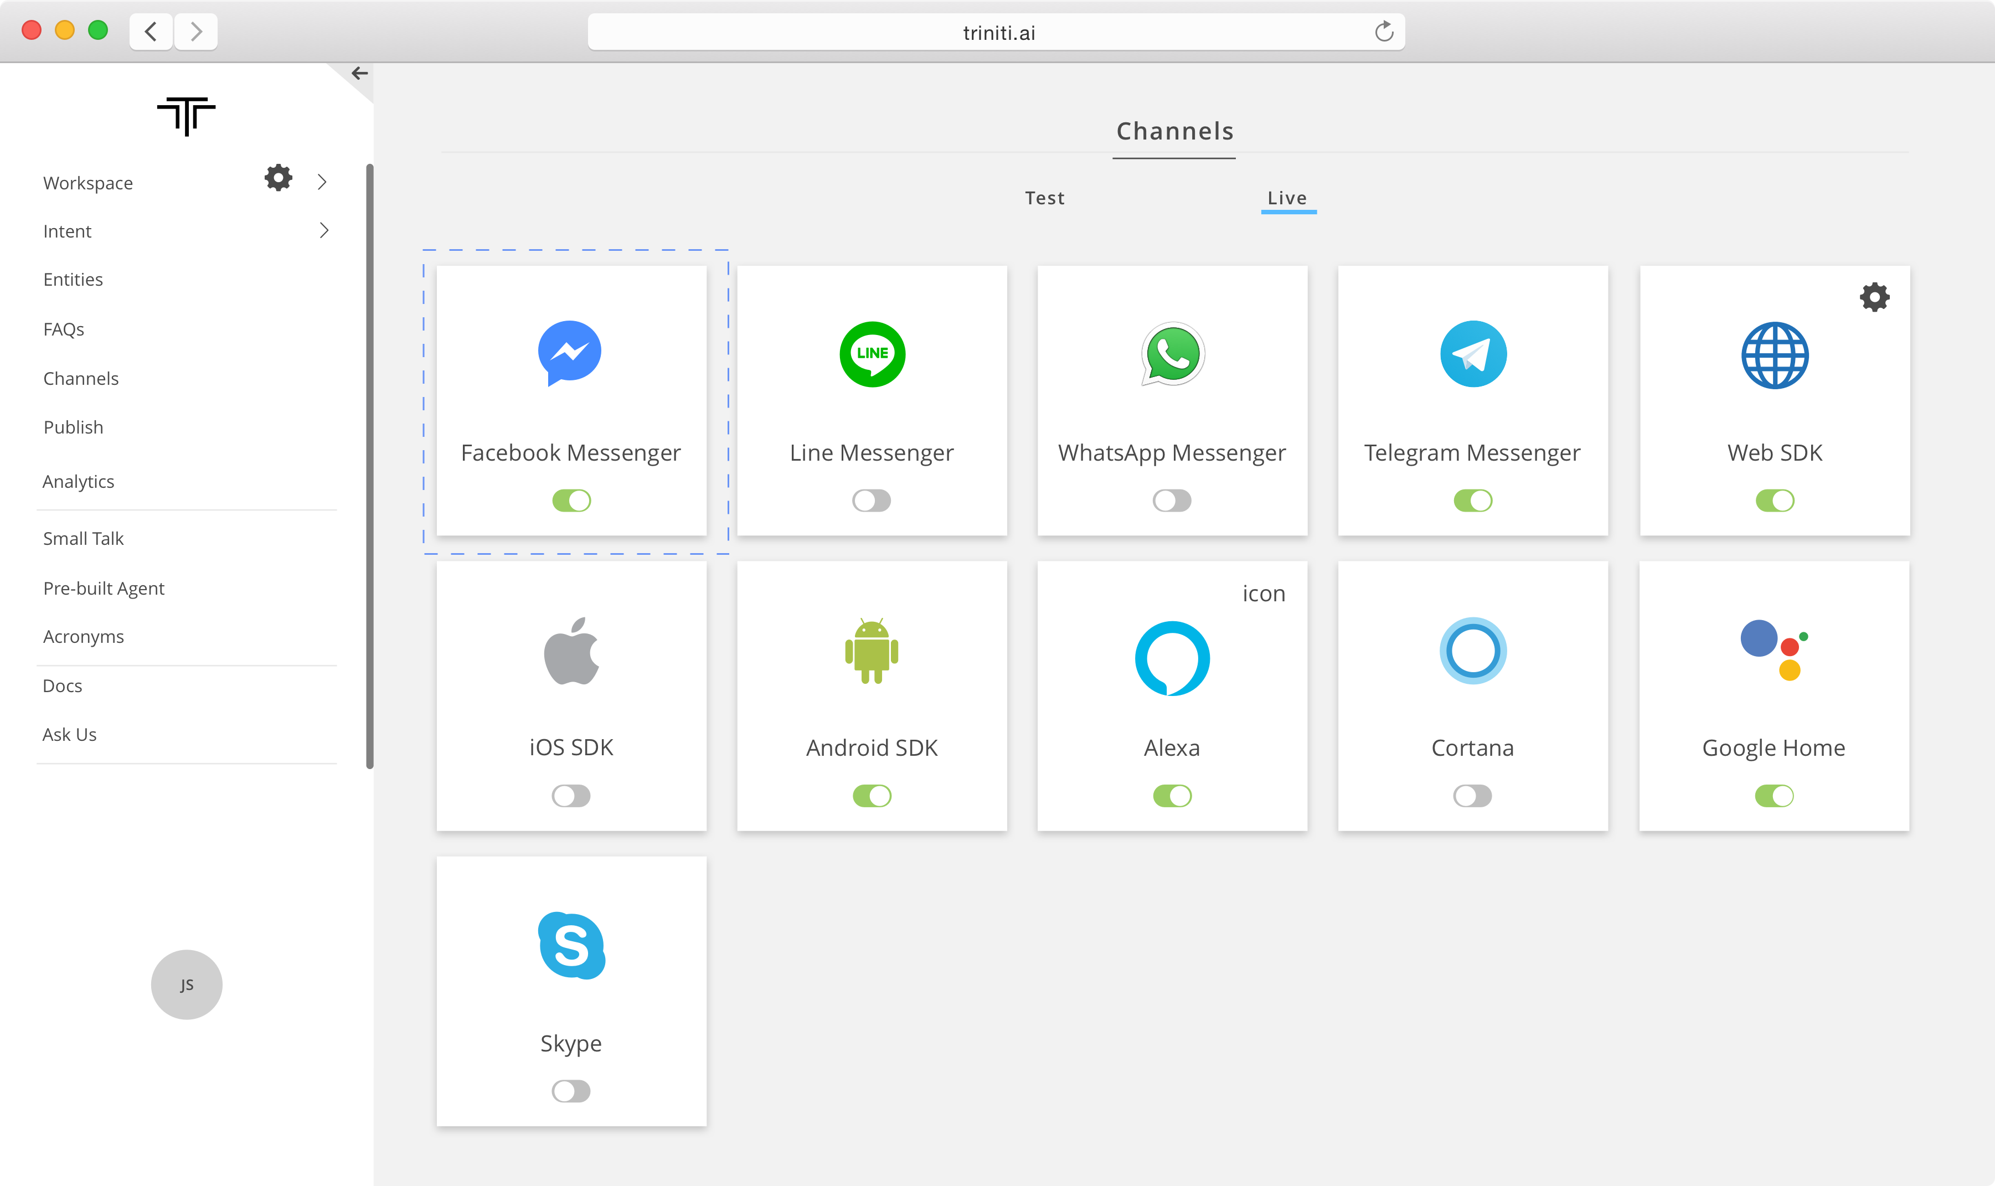Click the 'icon' text on Alexa card

tap(1263, 594)
